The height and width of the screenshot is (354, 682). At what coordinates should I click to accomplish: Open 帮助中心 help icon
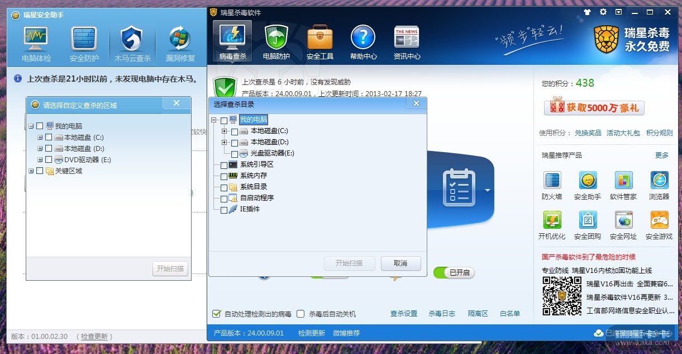click(363, 42)
